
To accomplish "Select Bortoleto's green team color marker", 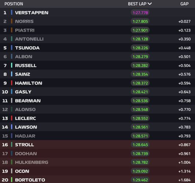I will click(x=11, y=180).
